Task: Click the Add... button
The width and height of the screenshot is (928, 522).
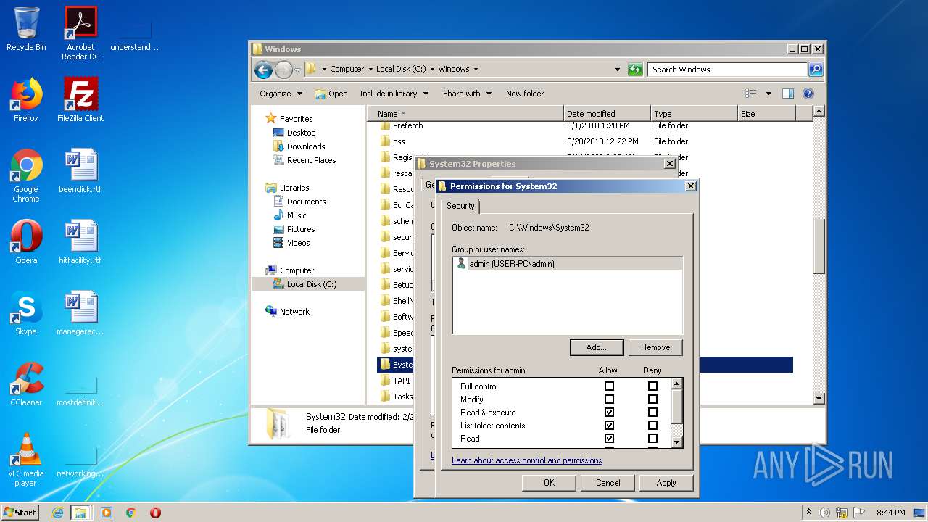Action: pyautogui.click(x=597, y=347)
